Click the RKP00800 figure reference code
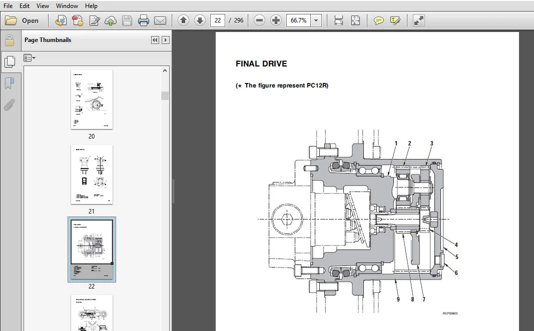 tap(450, 313)
